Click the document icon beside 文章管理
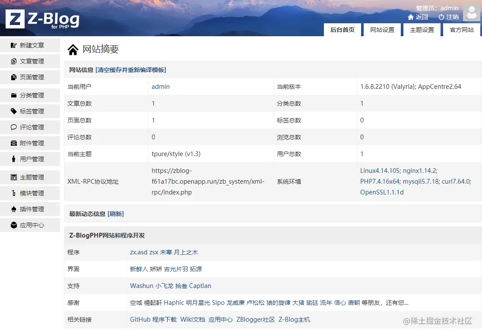 tap(13, 61)
